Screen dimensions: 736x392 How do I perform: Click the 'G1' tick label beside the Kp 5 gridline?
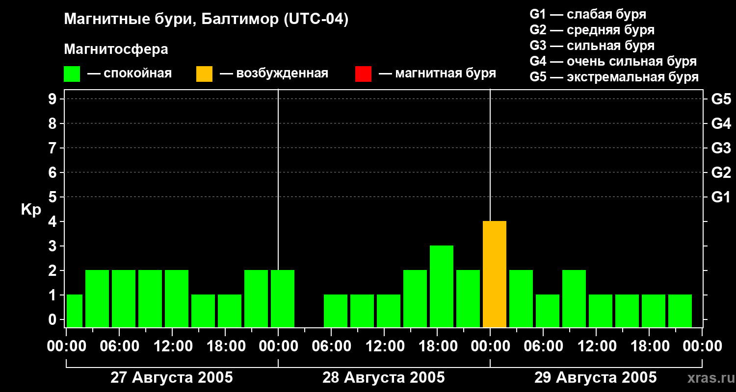(721, 197)
